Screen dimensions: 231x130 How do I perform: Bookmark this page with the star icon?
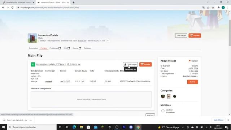click(213, 8)
